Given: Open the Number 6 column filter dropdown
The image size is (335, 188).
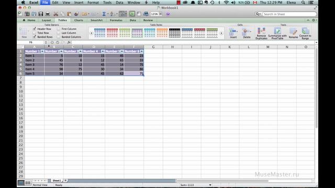Looking at the screenshot, I should (142, 51).
